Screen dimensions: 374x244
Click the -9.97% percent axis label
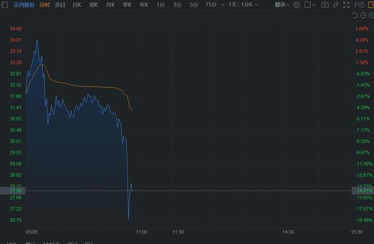tap(363, 152)
